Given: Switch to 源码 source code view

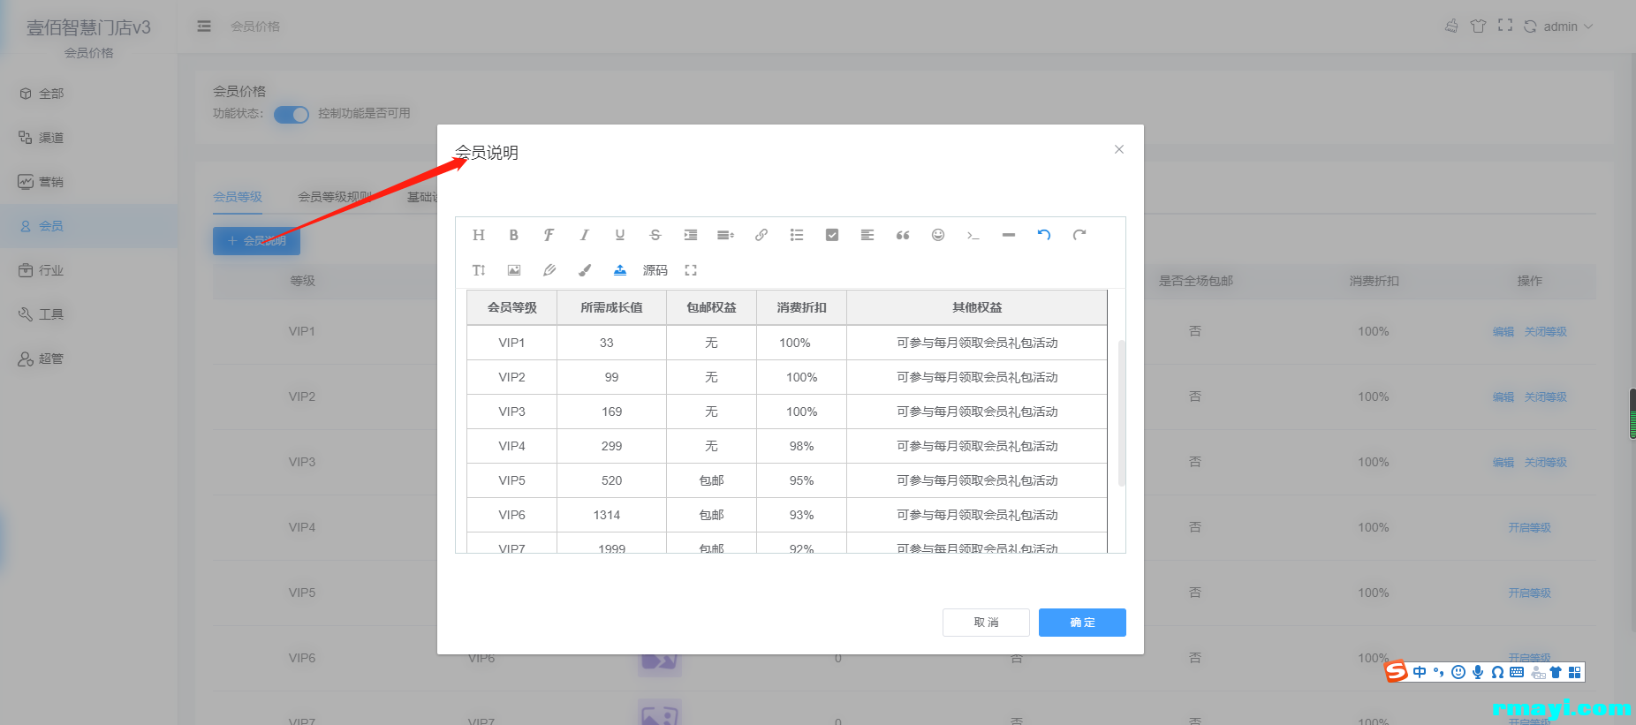Looking at the screenshot, I should pyautogui.click(x=655, y=270).
